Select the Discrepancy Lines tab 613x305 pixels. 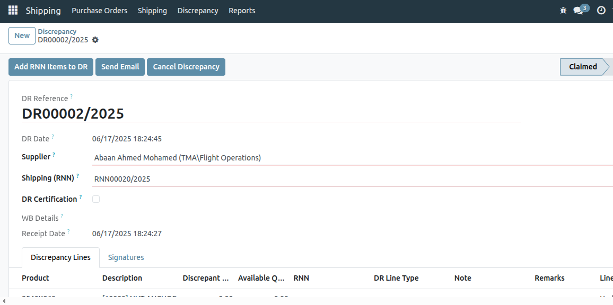pos(60,257)
